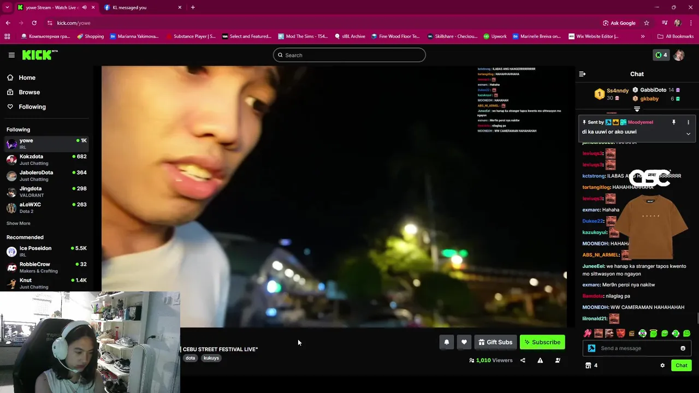Screen dimensions: 699x393
Task: Open aLoWXC Dota 2 channel
Action: click(x=46, y=207)
